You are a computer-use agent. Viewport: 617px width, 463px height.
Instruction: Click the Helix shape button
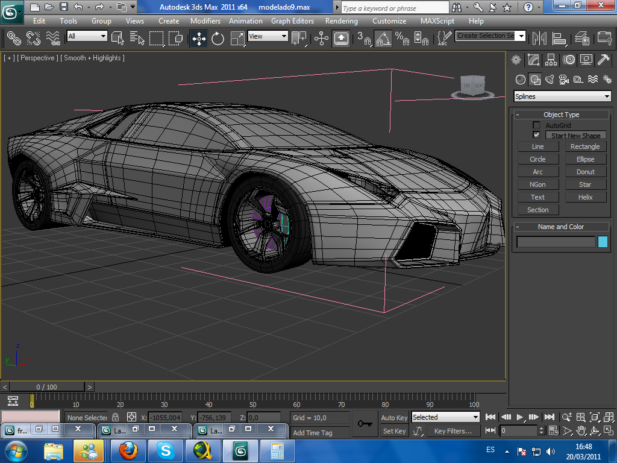coord(585,197)
